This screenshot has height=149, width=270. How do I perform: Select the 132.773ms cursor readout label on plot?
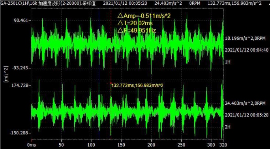point(137,85)
